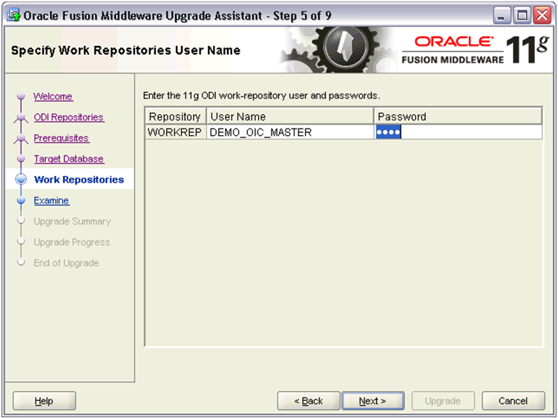558x418 pixels.
Task: Click the User Name column header
Action: 290,117
